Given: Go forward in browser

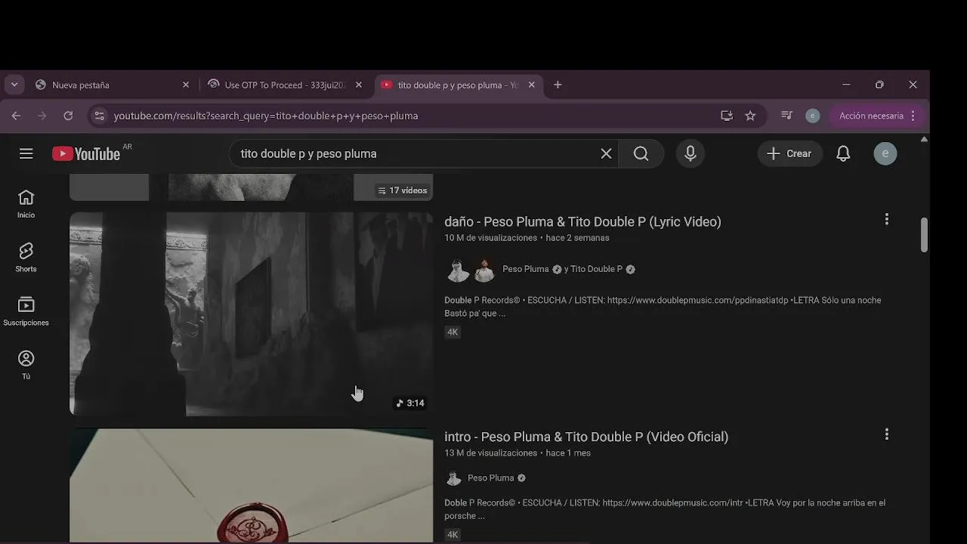Looking at the screenshot, I should (x=42, y=116).
